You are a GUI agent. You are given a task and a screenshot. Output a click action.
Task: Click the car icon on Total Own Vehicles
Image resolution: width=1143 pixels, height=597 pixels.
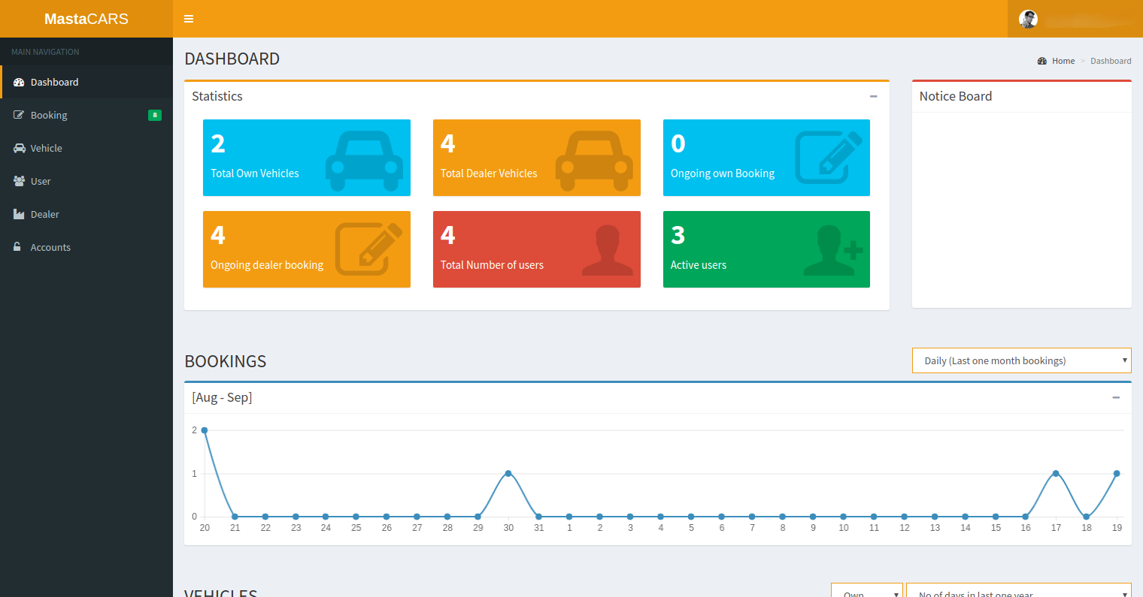(364, 161)
